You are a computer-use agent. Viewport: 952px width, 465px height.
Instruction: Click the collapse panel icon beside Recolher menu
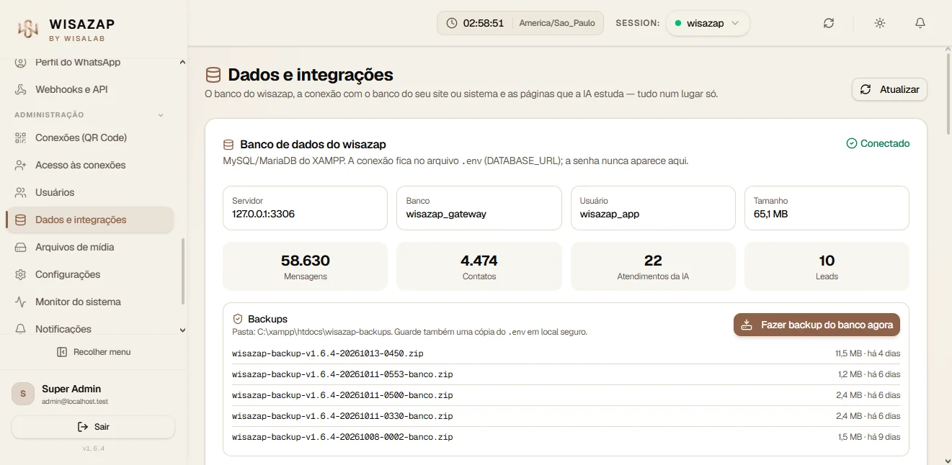62,352
